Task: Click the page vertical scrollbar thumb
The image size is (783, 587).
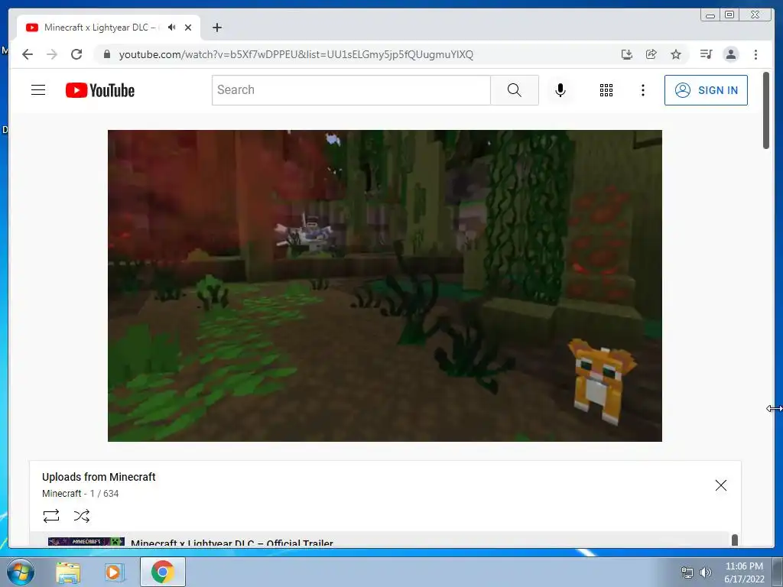Action: [766, 110]
